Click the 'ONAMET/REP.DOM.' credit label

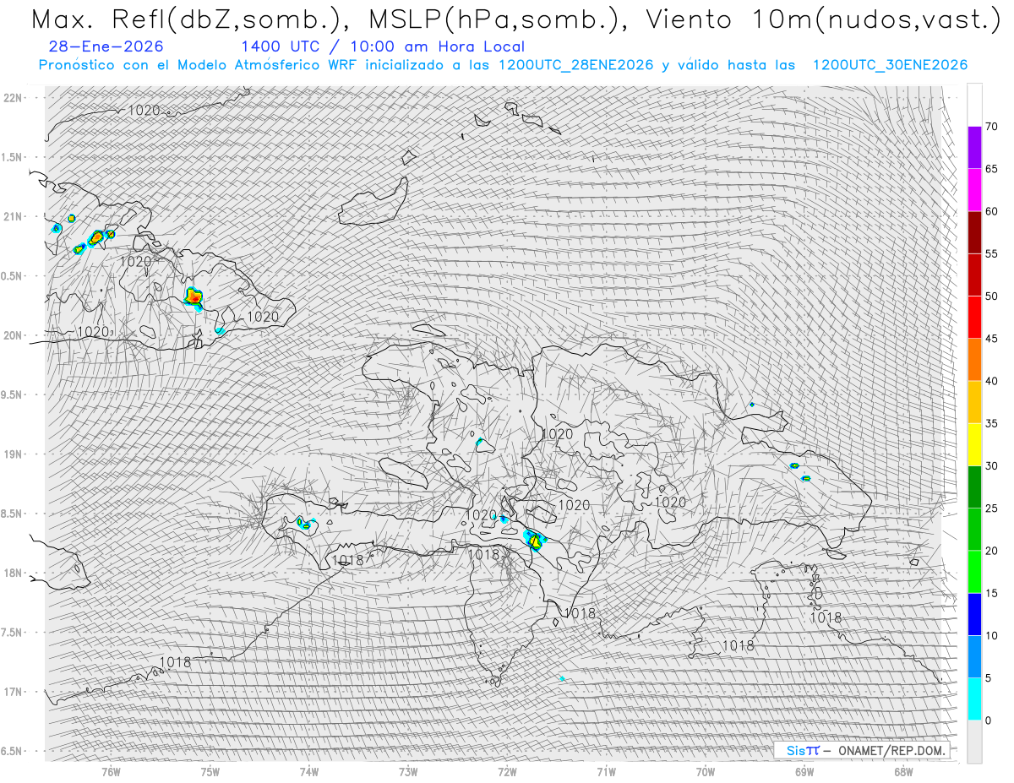(892, 750)
